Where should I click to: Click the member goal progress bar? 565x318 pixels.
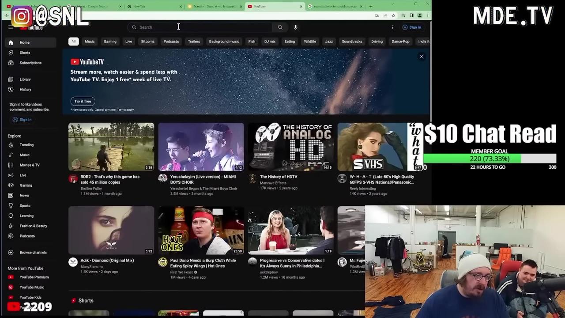coord(490,159)
